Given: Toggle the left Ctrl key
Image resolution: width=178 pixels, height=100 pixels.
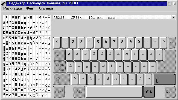Looking at the screenshot, I should [59, 92].
